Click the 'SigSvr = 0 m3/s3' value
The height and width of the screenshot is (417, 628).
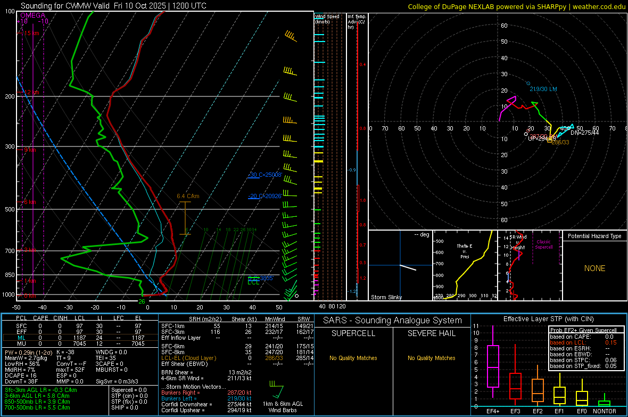(117, 382)
